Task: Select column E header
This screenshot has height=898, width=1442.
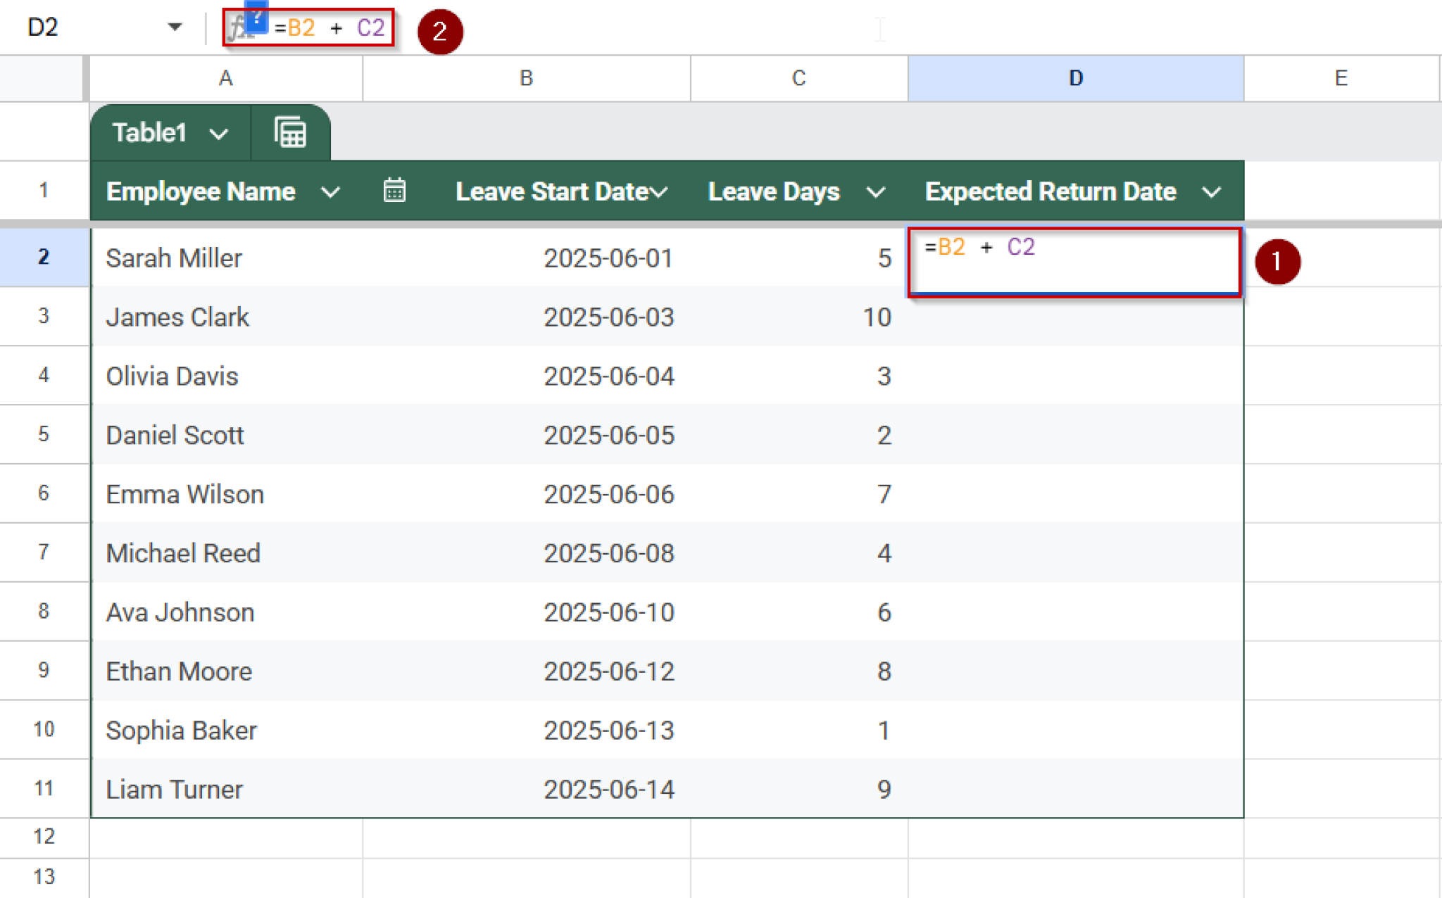Action: point(1341,78)
